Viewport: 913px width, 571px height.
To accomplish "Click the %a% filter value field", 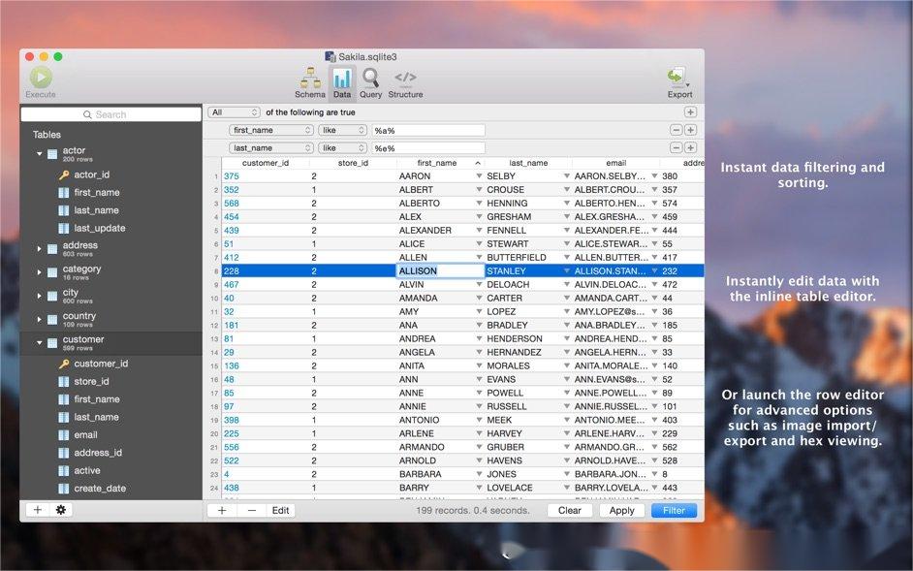I will [428, 131].
